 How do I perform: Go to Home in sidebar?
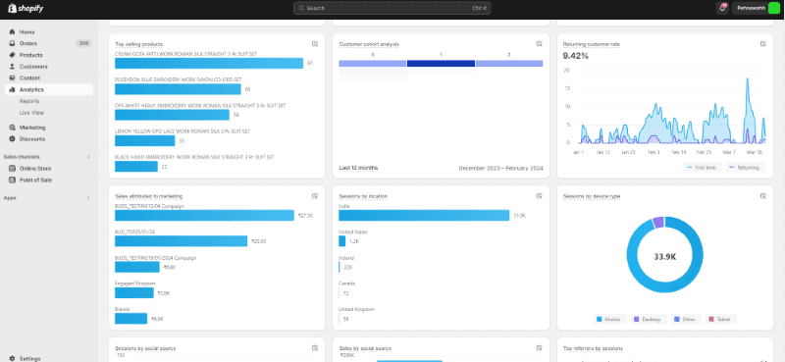click(x=27, y=32)
